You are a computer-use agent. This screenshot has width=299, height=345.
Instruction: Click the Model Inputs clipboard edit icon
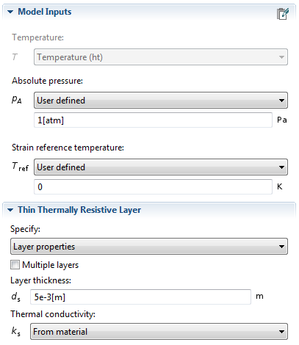[x=283, y=14]
